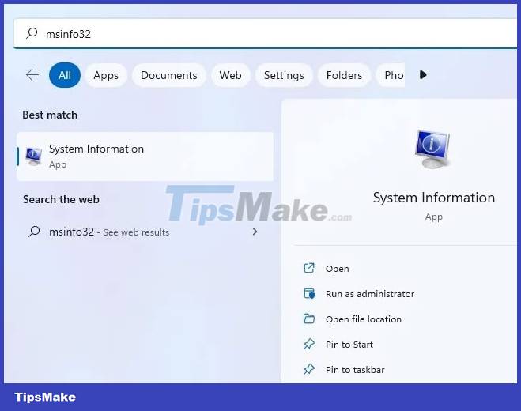
Task: Click the Open file location folder icon
Action: pyautogui.click(x=309, y=319)
